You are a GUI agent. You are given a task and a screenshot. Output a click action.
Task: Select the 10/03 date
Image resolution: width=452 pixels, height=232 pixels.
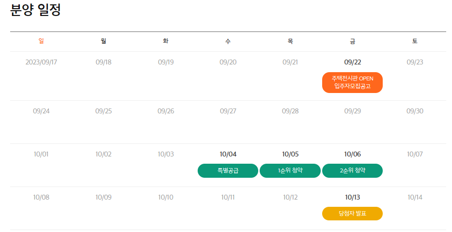pyautogui.click(x=166, y=154)
